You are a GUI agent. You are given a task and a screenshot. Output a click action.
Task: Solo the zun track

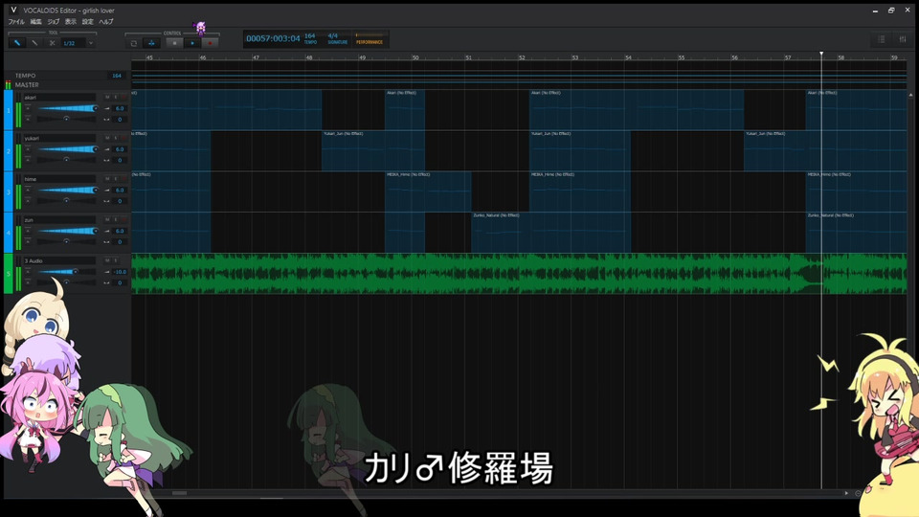coord(116,220)
